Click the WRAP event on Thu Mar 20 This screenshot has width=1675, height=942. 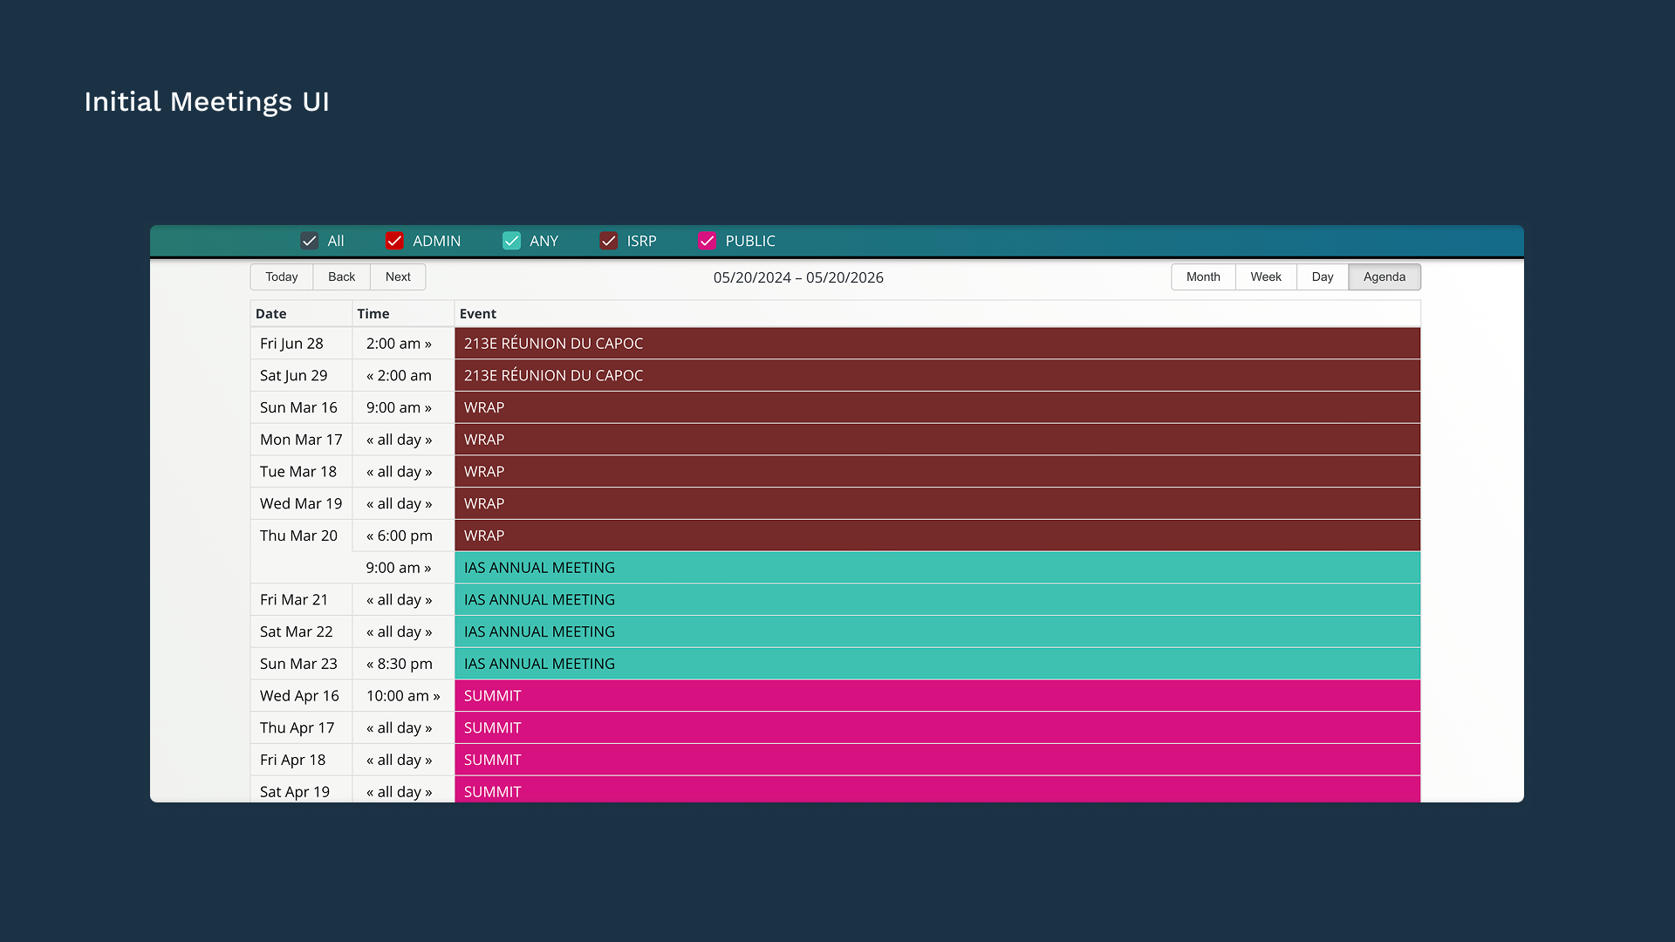coord(936,536)
